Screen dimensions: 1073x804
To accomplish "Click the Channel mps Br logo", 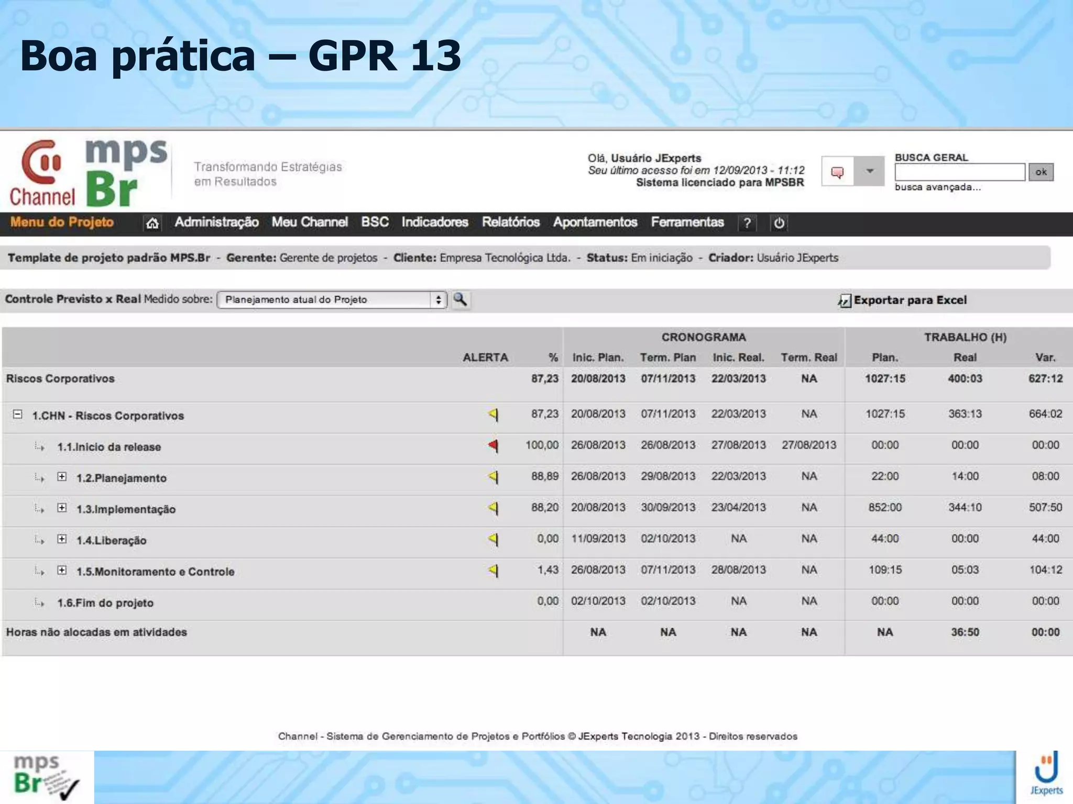I will [x=88, y=173].
